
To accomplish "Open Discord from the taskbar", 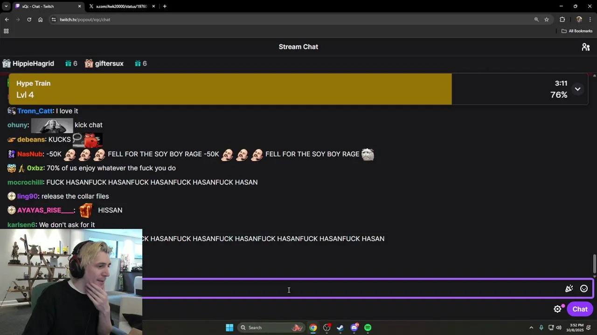I will [x=354, y=328].
